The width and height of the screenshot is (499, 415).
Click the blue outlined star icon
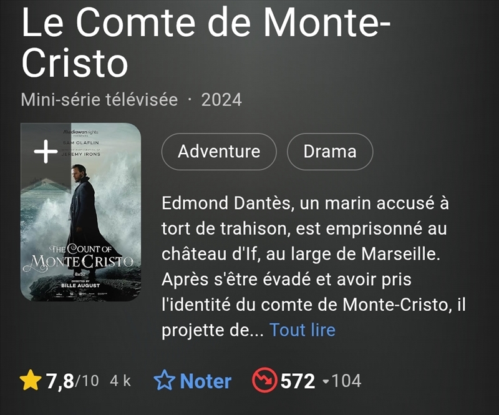click(x=164, y=380)
